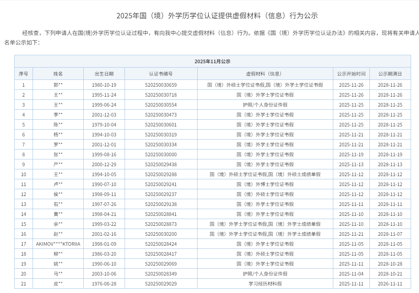Select the 学习经历材料假 cell
Image resolution: width=419 pixels, height=293 pixels.
click(x=265, y=283)
